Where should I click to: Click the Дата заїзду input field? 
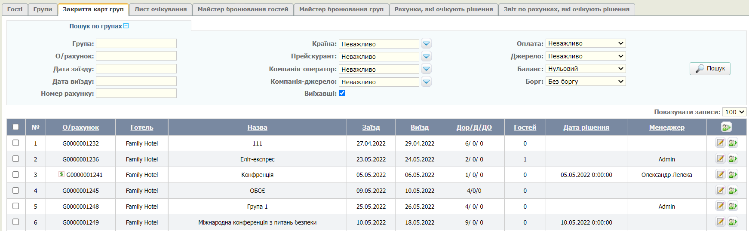[136, 69]
